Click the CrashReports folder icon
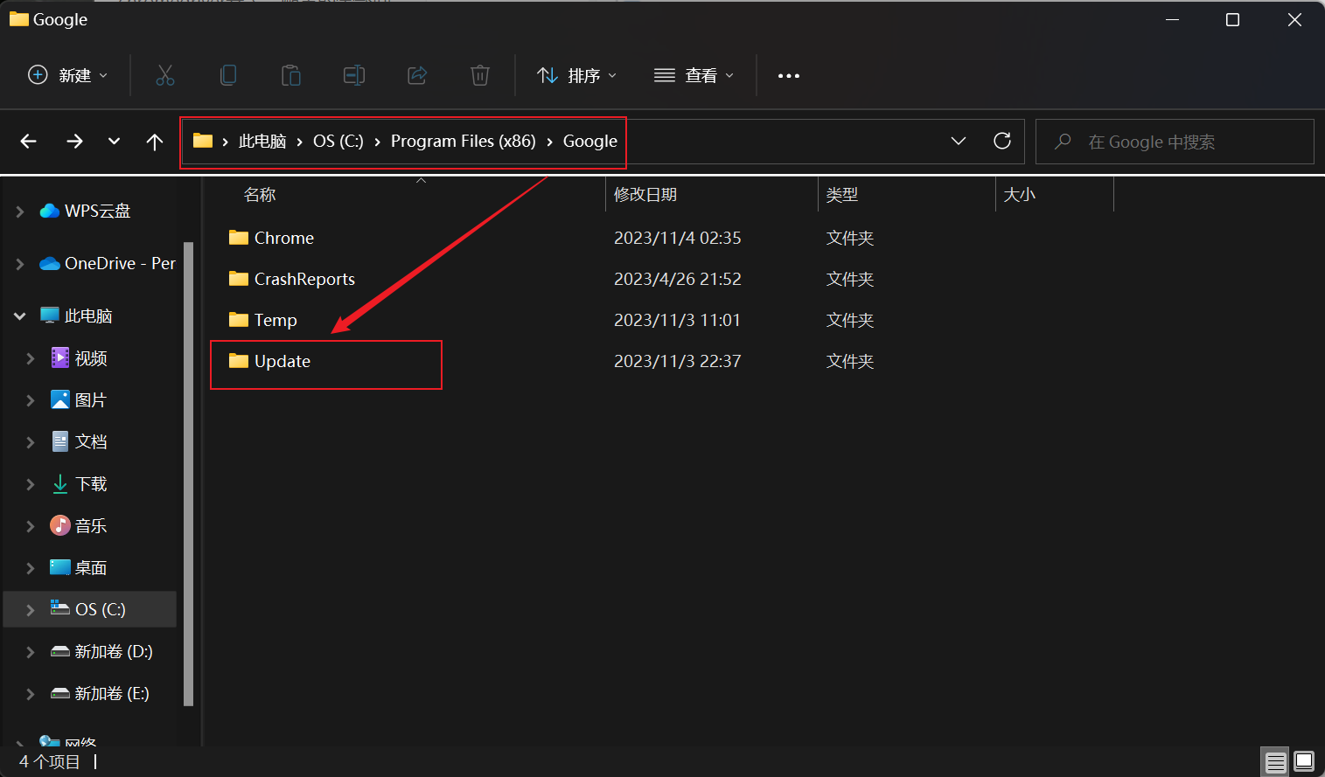Viewport: 1325px width, 777px height. click(x=239, y=279)
